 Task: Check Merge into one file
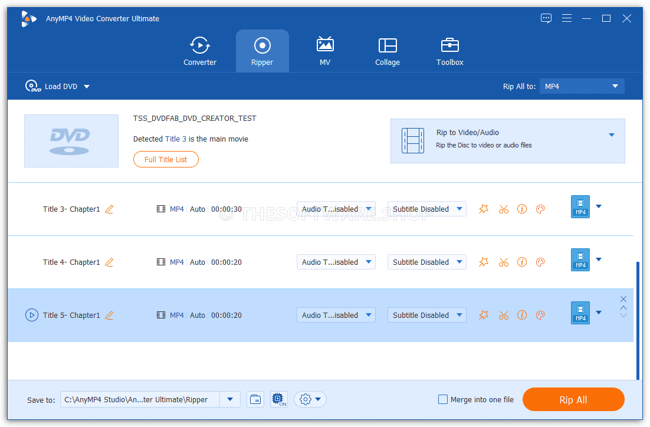[443, 399]
